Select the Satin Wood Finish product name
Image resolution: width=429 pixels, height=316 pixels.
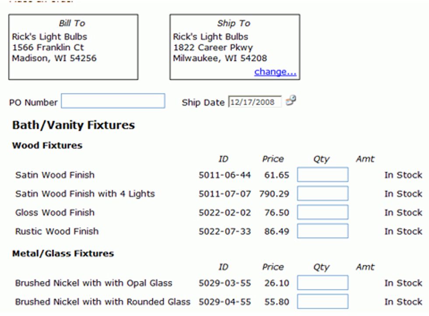[55, 175]
